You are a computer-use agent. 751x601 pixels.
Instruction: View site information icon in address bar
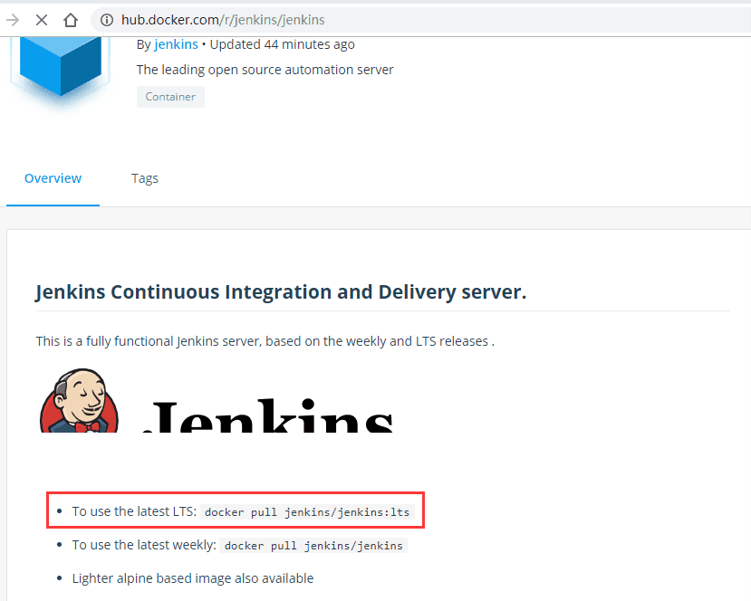[106, 20]
